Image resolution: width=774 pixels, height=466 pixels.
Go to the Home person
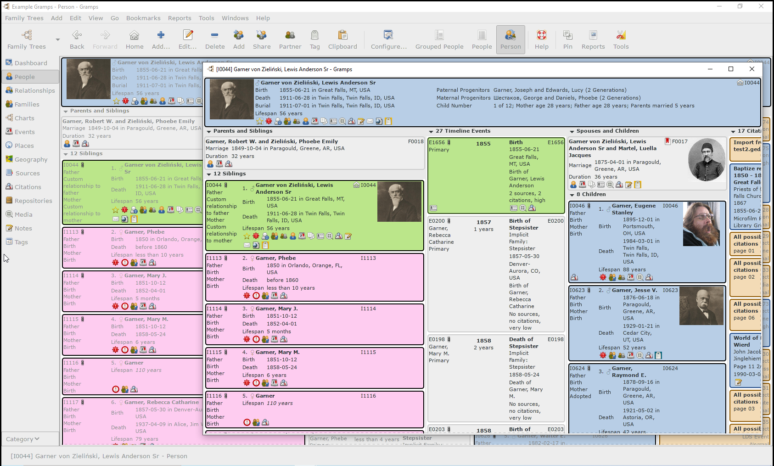click(134, 40)
